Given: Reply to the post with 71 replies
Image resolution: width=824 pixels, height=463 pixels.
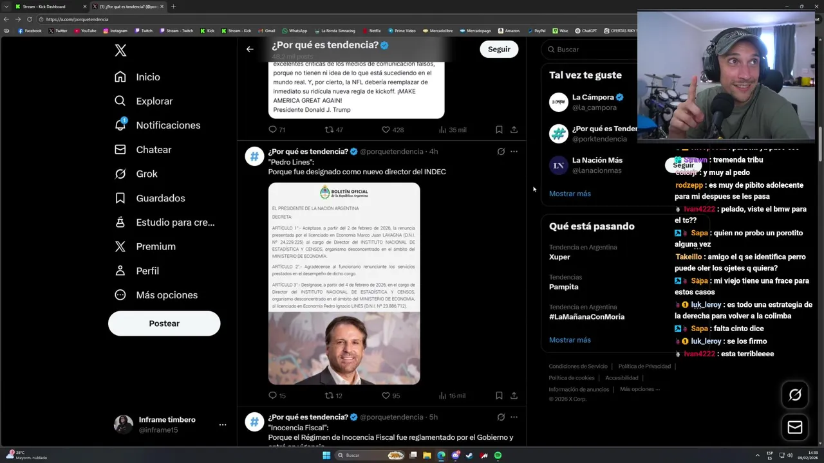Looking at the screenshot, I should (272, 129).
